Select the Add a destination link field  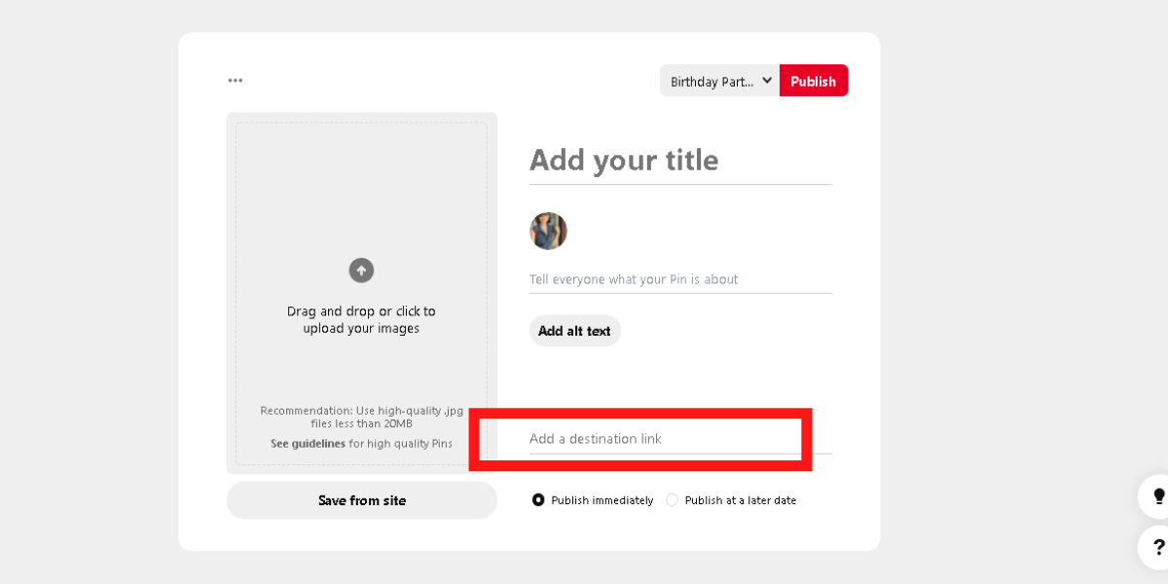coord(662,439)
